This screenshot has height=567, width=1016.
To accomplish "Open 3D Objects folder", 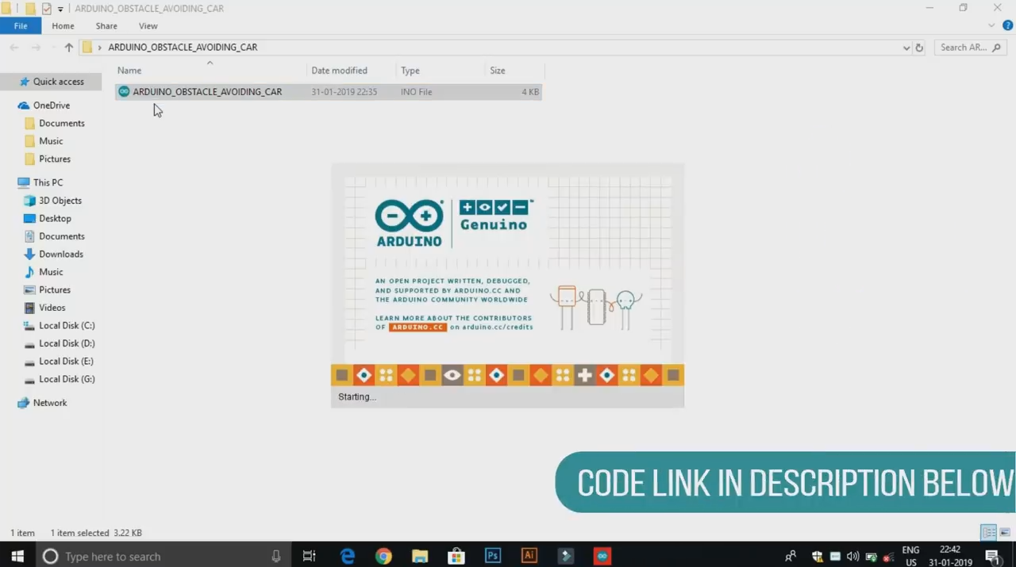I will coord(60,201).
